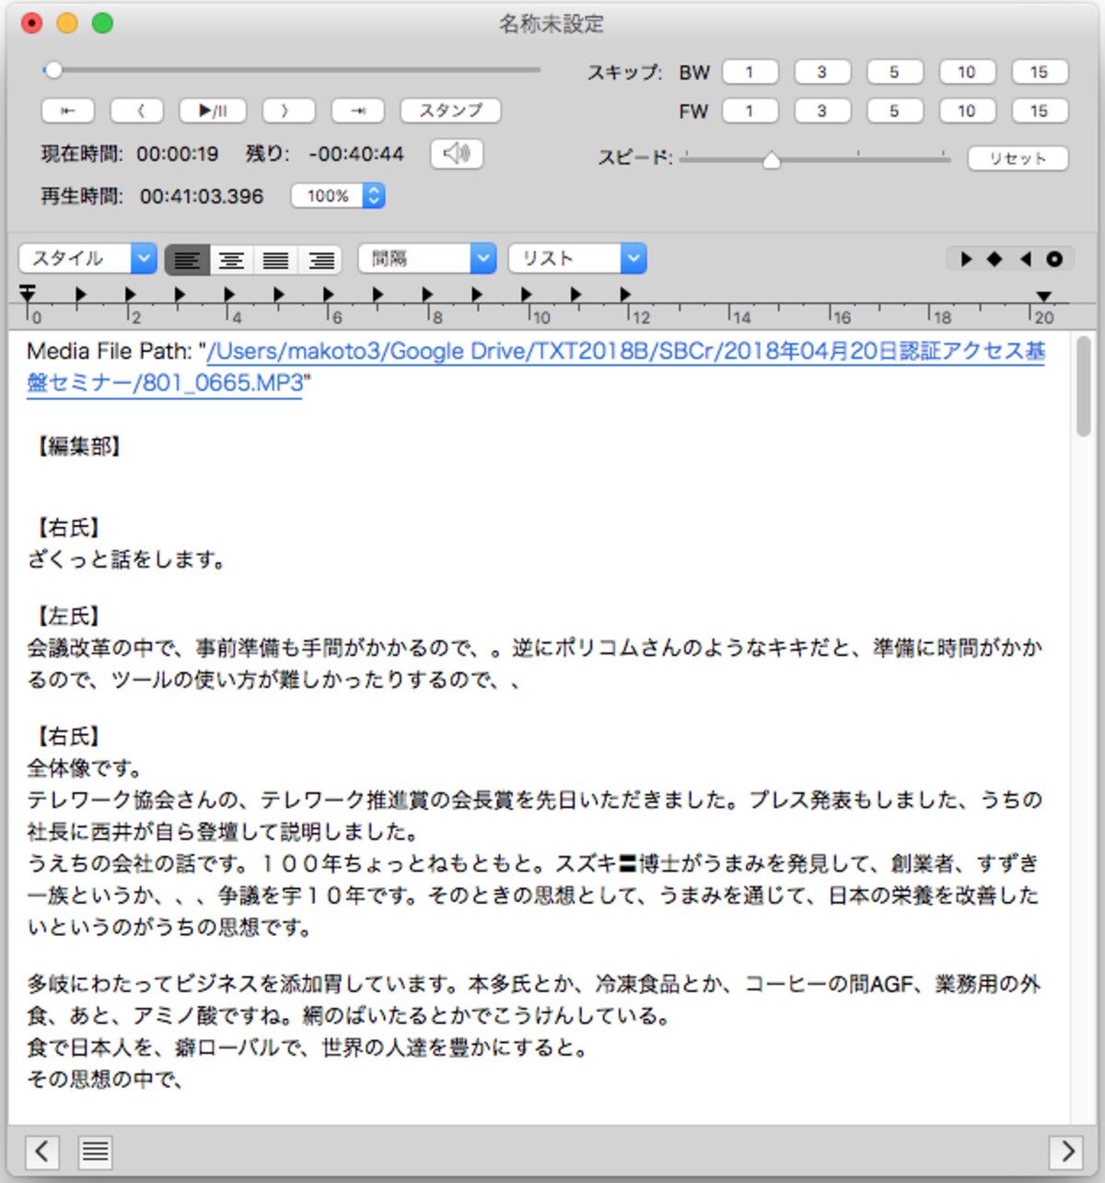The width and height of the screenshot is (1105, 1183).
Task: Select decimal tab stop circle icon
Action: (x=1054, y=260)
